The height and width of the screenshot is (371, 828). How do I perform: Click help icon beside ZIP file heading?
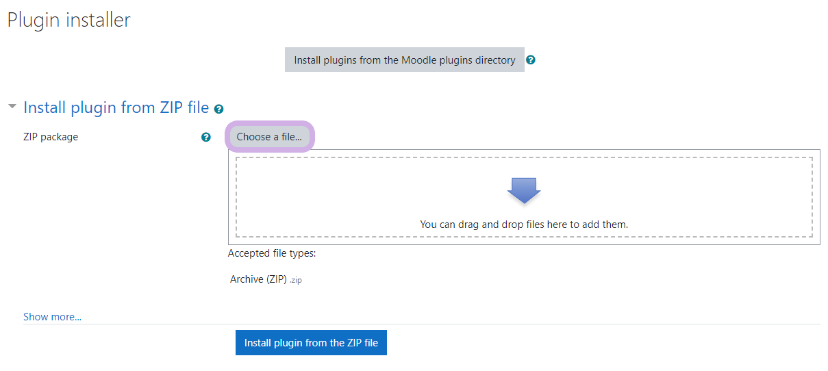coord(218,109)
